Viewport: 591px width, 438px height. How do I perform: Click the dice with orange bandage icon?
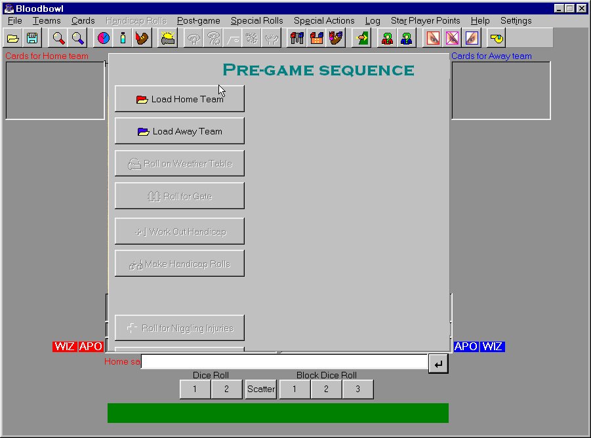pos(317,38)
